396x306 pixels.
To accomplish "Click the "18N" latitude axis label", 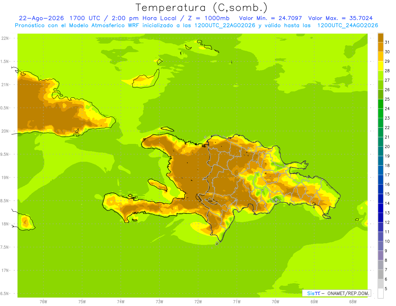I will point(5,224).
